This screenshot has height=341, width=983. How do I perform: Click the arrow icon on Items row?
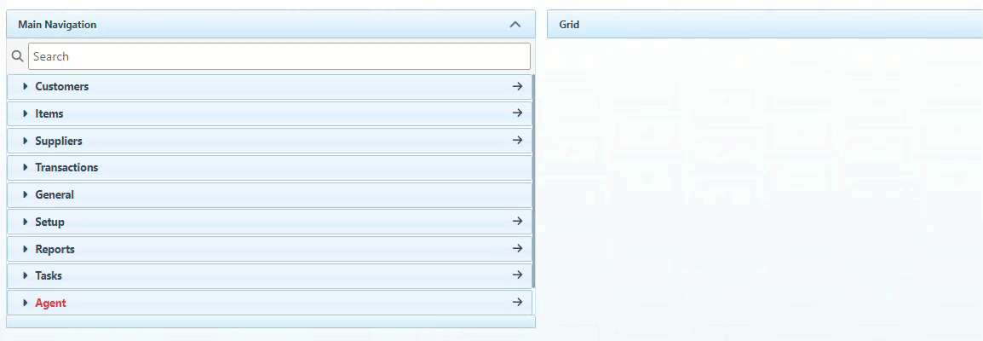point(516,113)
